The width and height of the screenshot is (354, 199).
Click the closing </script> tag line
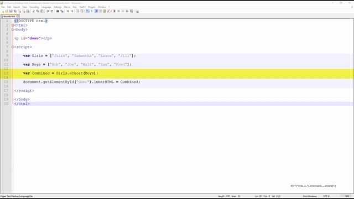(24, 91)
